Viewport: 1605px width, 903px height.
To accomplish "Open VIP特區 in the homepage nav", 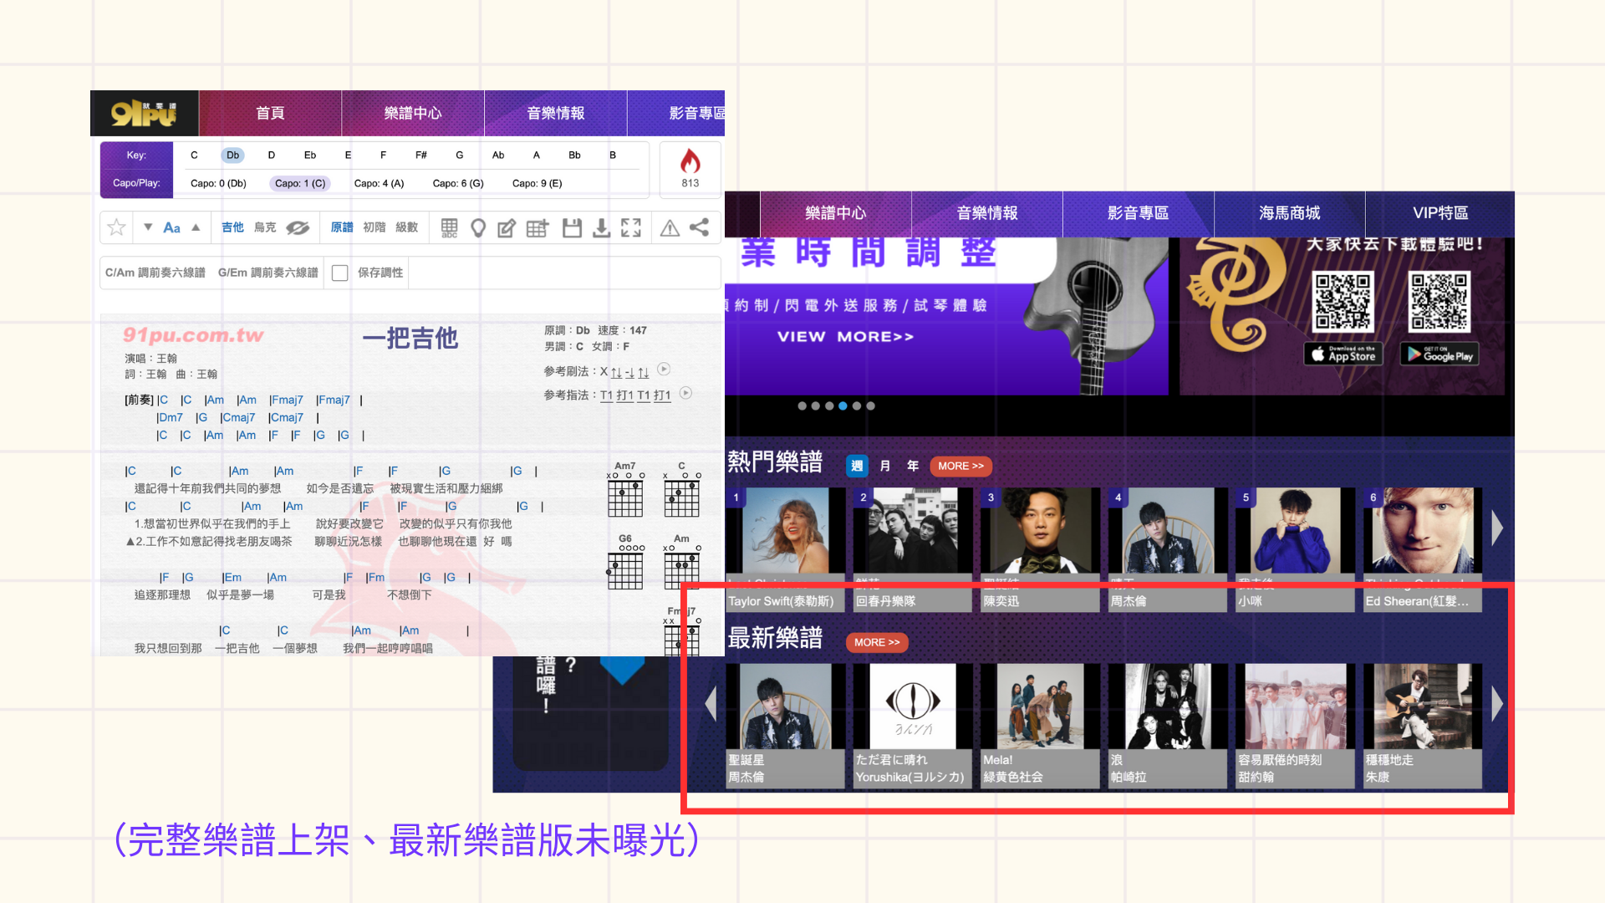I will pyautogui.click(x=1440, y=213).
